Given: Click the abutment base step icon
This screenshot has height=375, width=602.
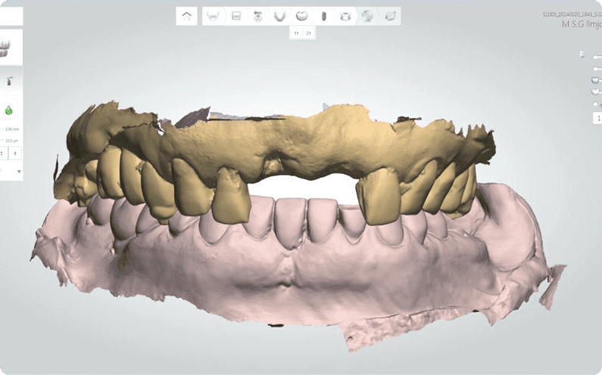Looking at the screenshot, I should point(345,16).
